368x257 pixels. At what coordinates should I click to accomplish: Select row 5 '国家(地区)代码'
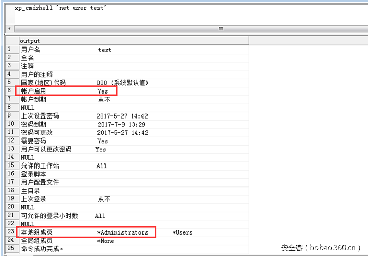134,83
